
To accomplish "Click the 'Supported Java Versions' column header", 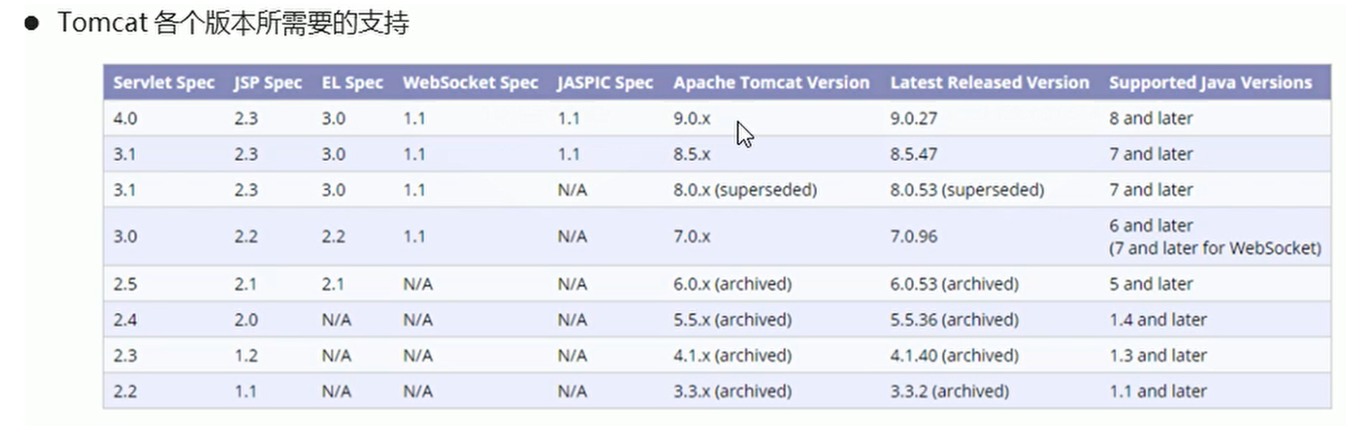I will click(1210, 83).
